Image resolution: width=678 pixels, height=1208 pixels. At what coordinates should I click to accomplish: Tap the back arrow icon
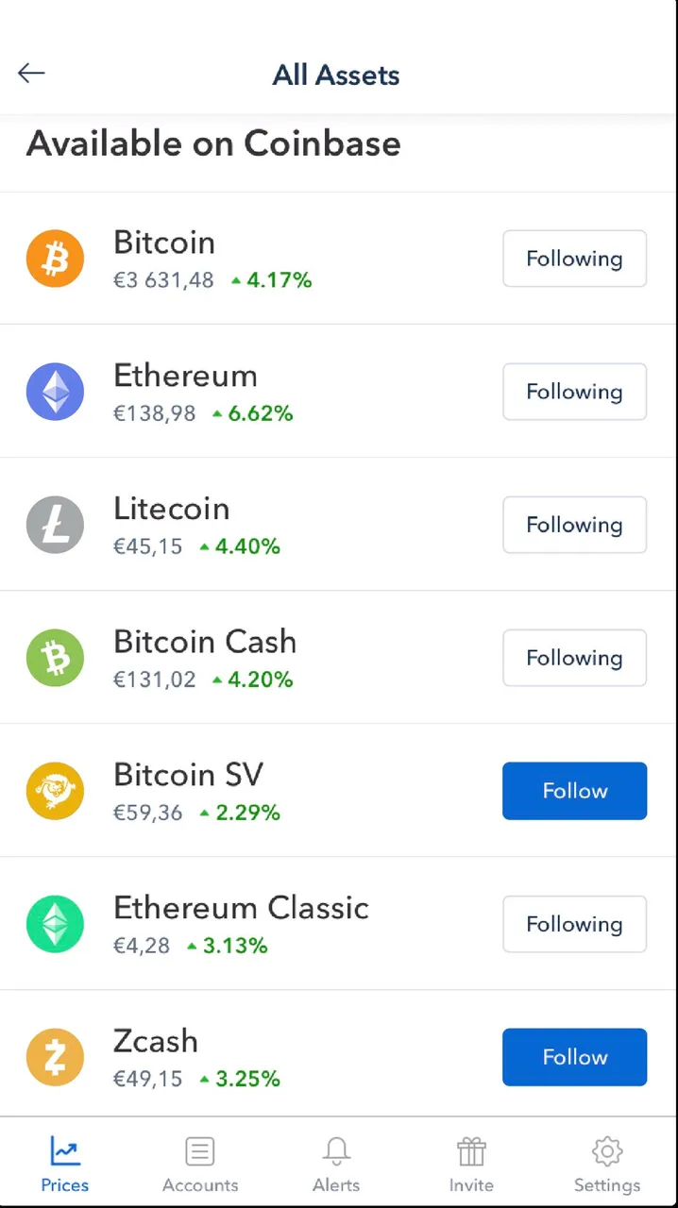coord(31,73)
